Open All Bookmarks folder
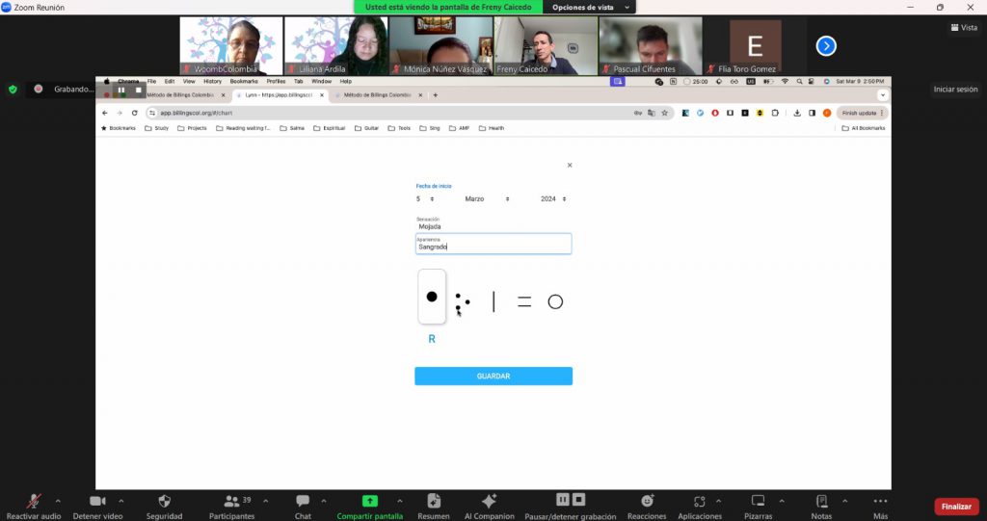The width and height of the screenshot is (987, 521). [x=864, y=128]
